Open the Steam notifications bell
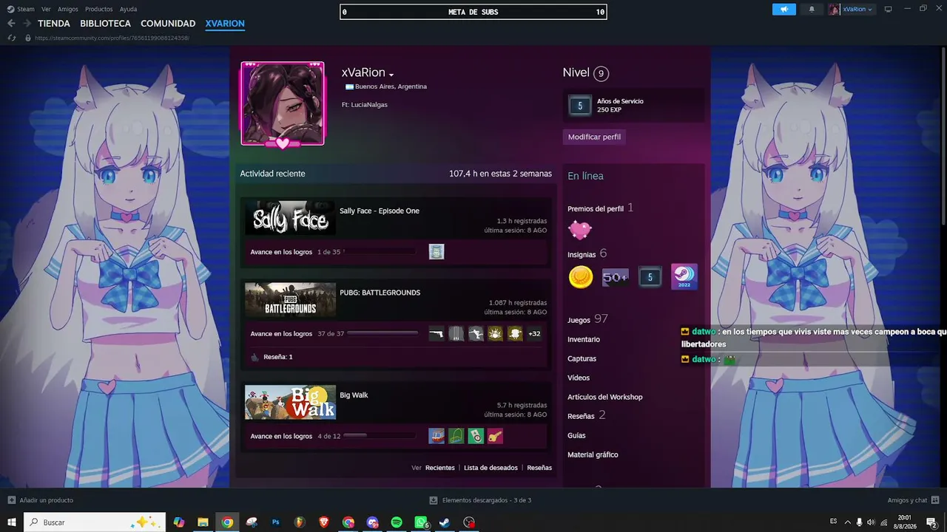The height and width of the screenshot is (532, 947). point(812,10)
